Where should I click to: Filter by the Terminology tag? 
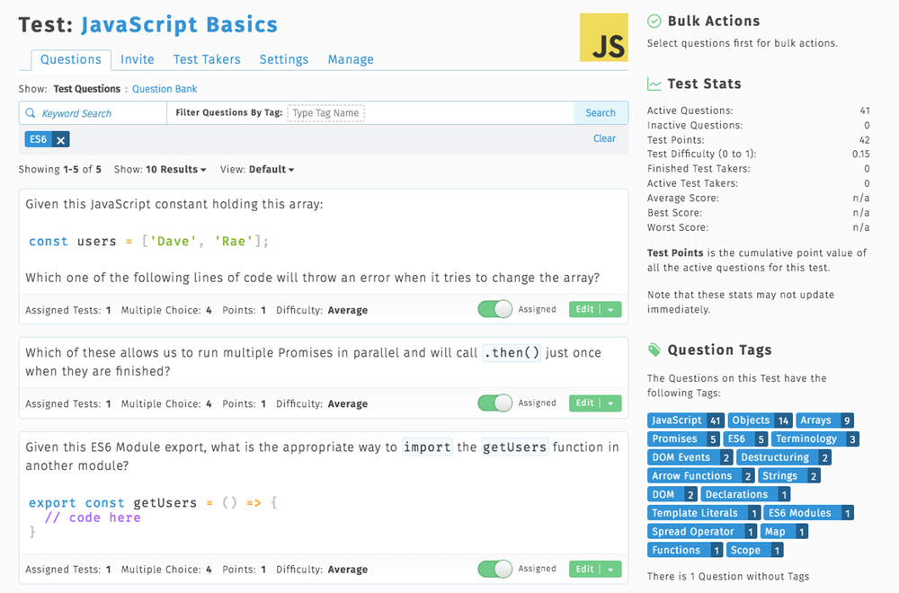[x=814, y=438]
